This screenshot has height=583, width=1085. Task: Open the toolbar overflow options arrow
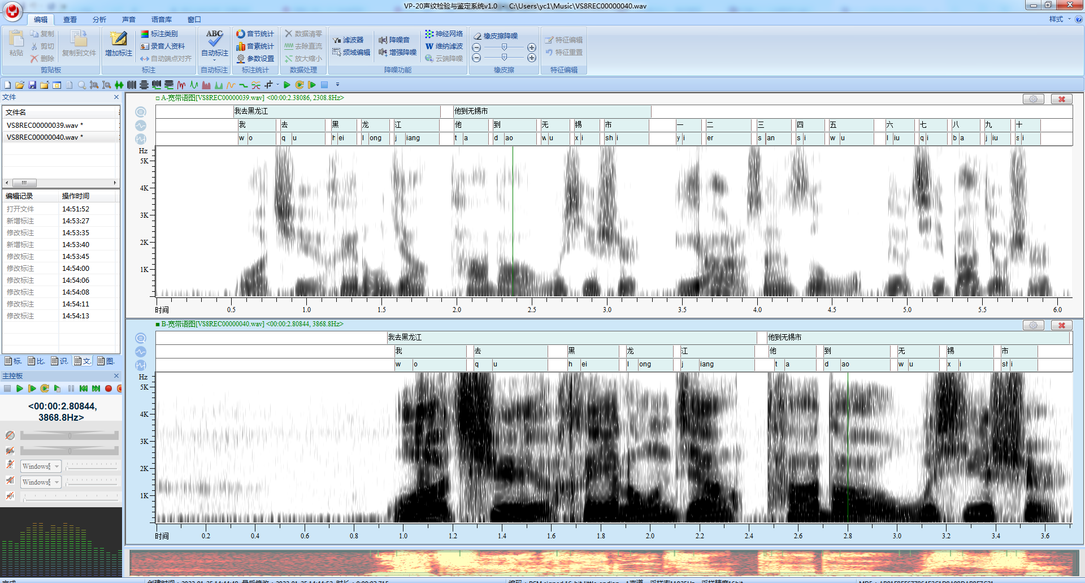coord(337,85)
